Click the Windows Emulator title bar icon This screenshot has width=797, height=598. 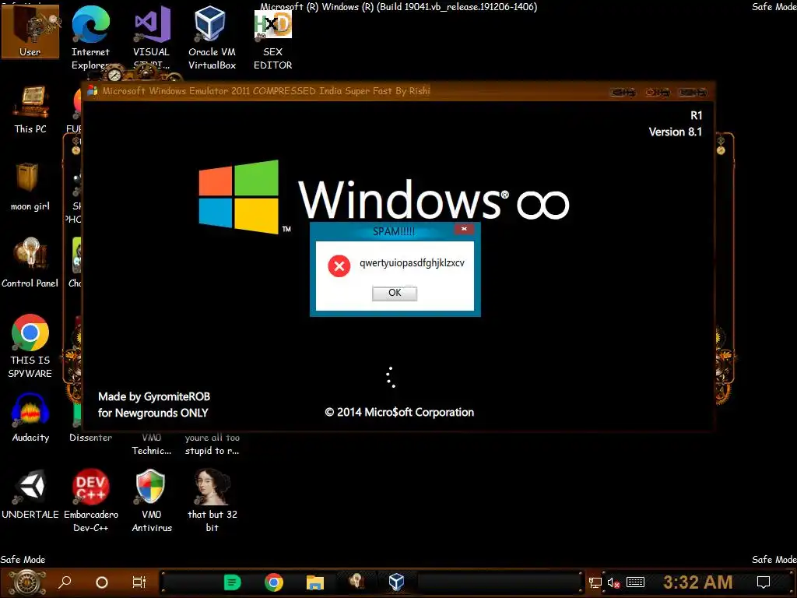point(92,91)
